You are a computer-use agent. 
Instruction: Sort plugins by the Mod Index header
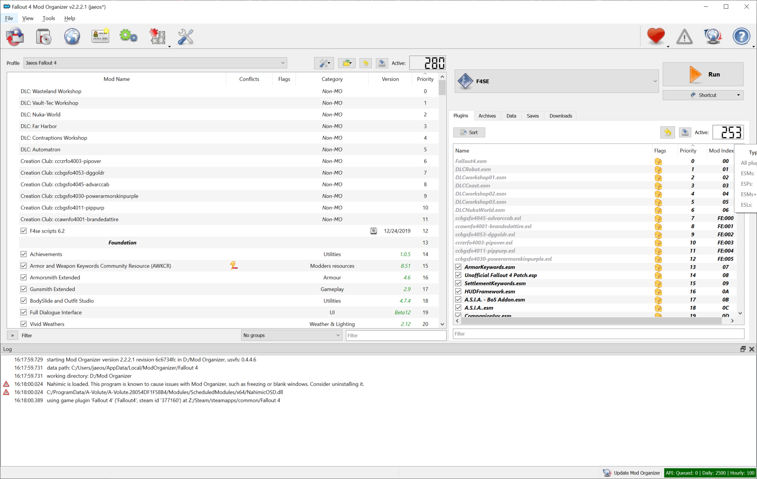[721, 151]
